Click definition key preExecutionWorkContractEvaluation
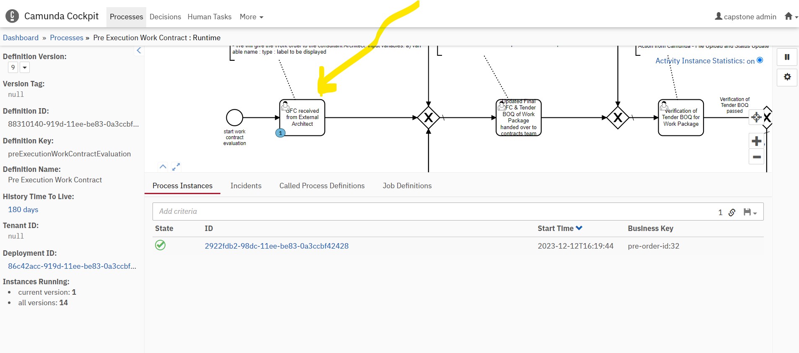 coord(69,154)
